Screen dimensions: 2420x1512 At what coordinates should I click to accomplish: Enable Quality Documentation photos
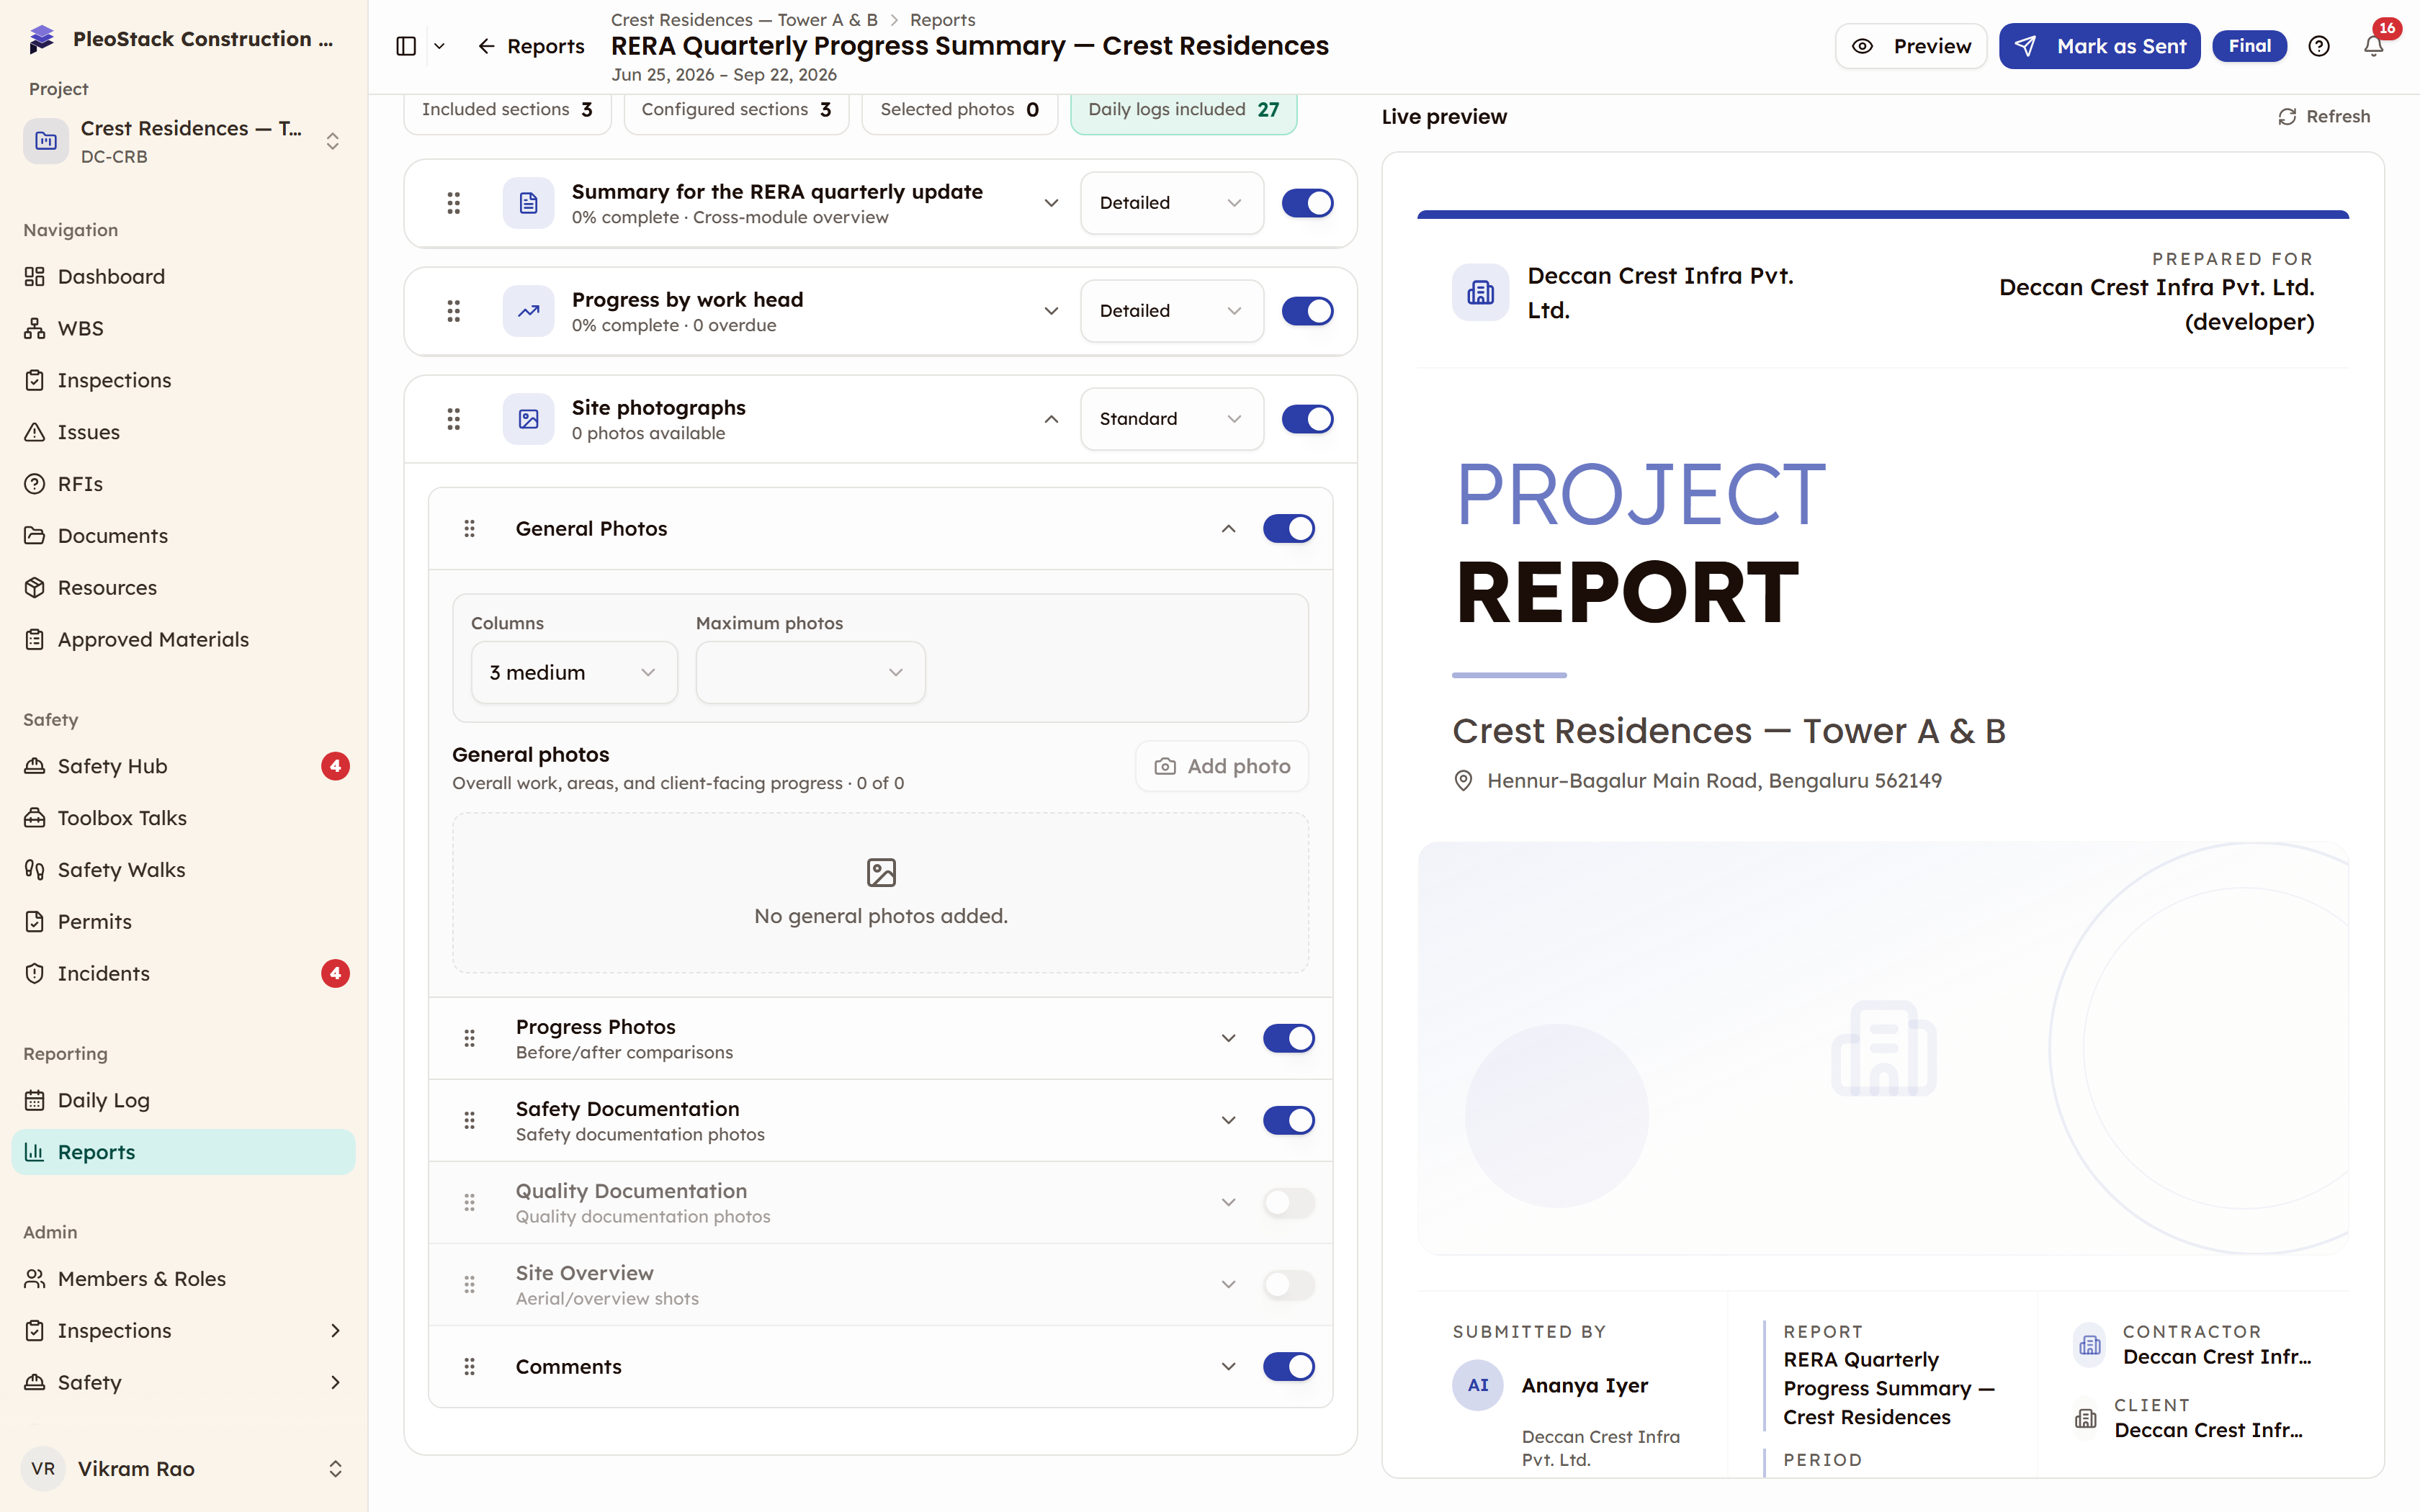click(1289, 1203)
